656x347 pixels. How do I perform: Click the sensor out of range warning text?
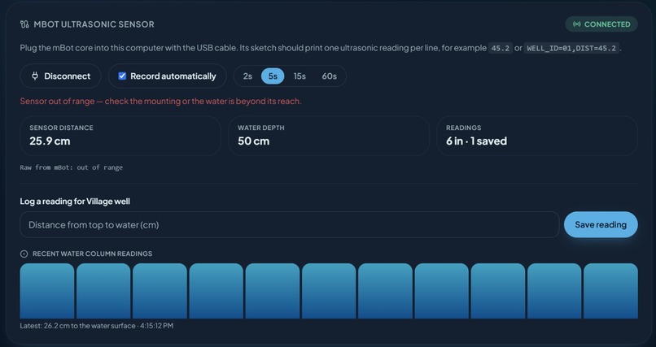point(160,101)
